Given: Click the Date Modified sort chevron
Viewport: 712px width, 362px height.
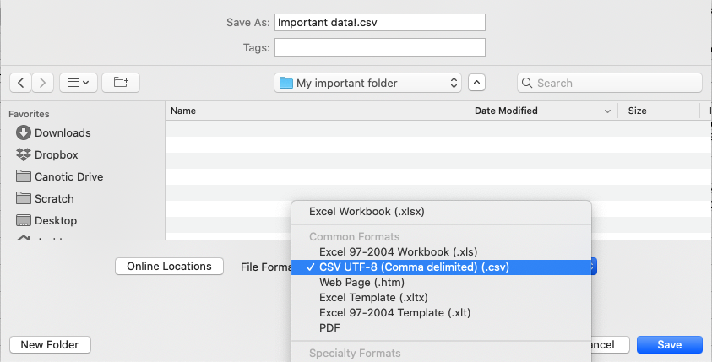Looking at the screenshot, I should click(x=607, y=111).
